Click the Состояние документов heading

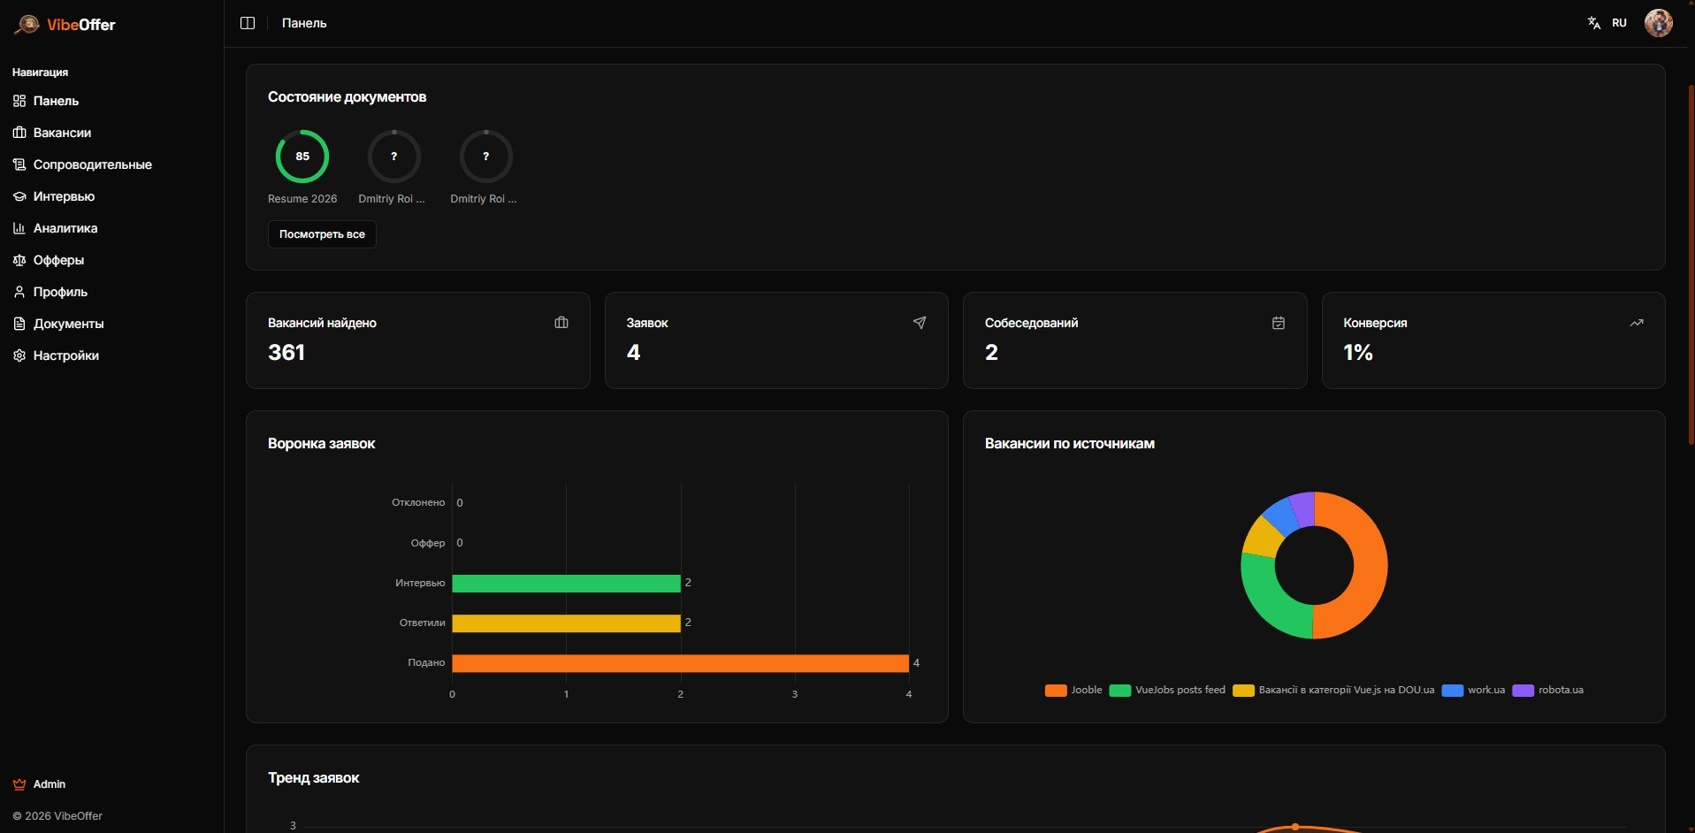(x=347, y=97)
